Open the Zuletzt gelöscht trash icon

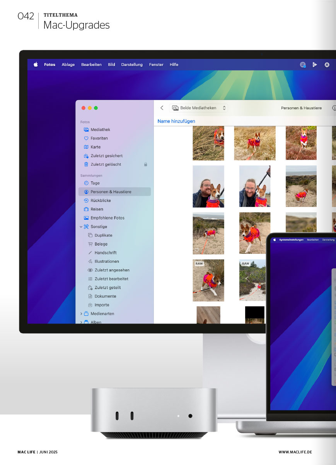(x=86, y=164)
